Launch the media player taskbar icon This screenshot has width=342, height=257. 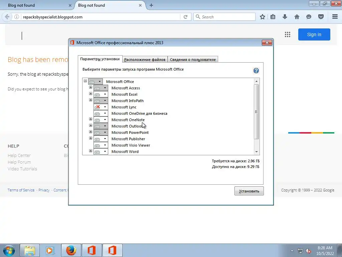50,250
